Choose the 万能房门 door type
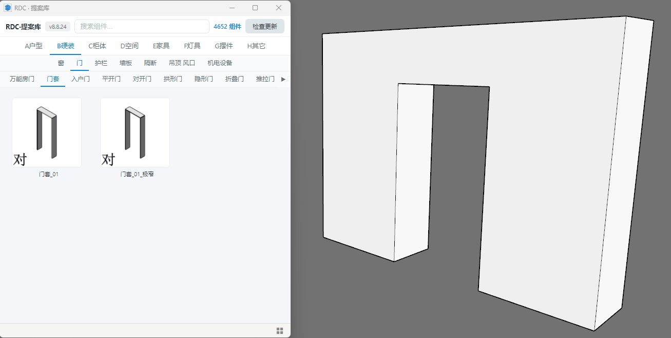Image resolution: width=671 pixels, height=338 pixels. click(22, 79)
